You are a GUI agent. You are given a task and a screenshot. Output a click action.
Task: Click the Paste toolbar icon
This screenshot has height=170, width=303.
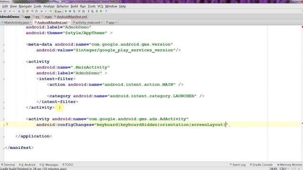click(x=27, y=11)
